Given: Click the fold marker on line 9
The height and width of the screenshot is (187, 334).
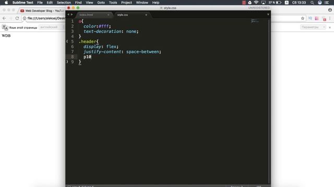Looking at the screenshot, I should (67, 62).
